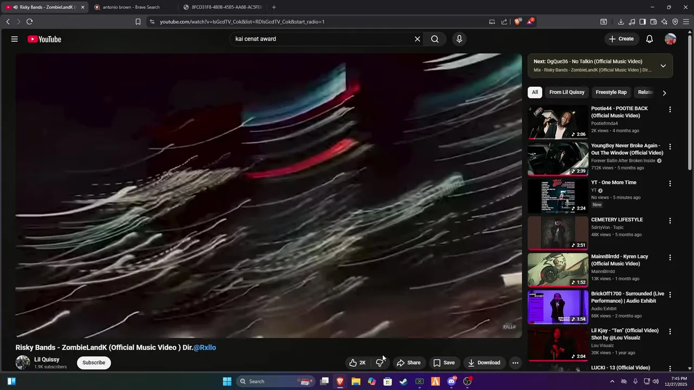The image size is (694, 390).
Task: Click the Create button
Action: click(x=621, y=39)
